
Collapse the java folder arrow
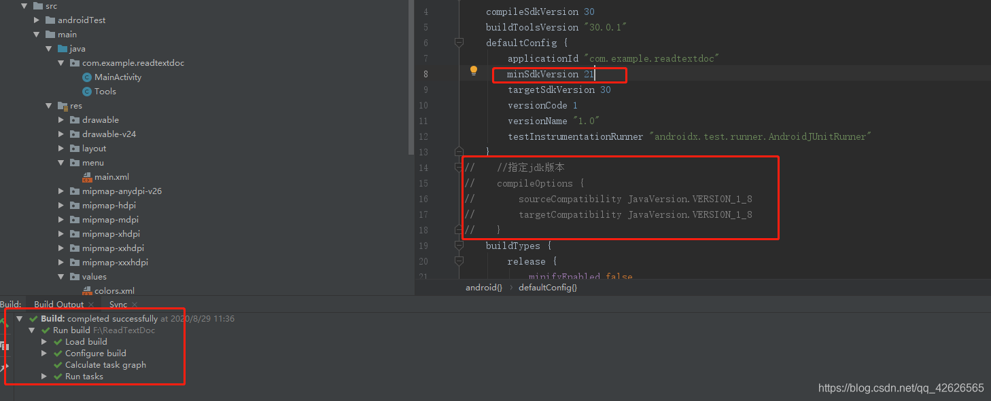point(49,49)
